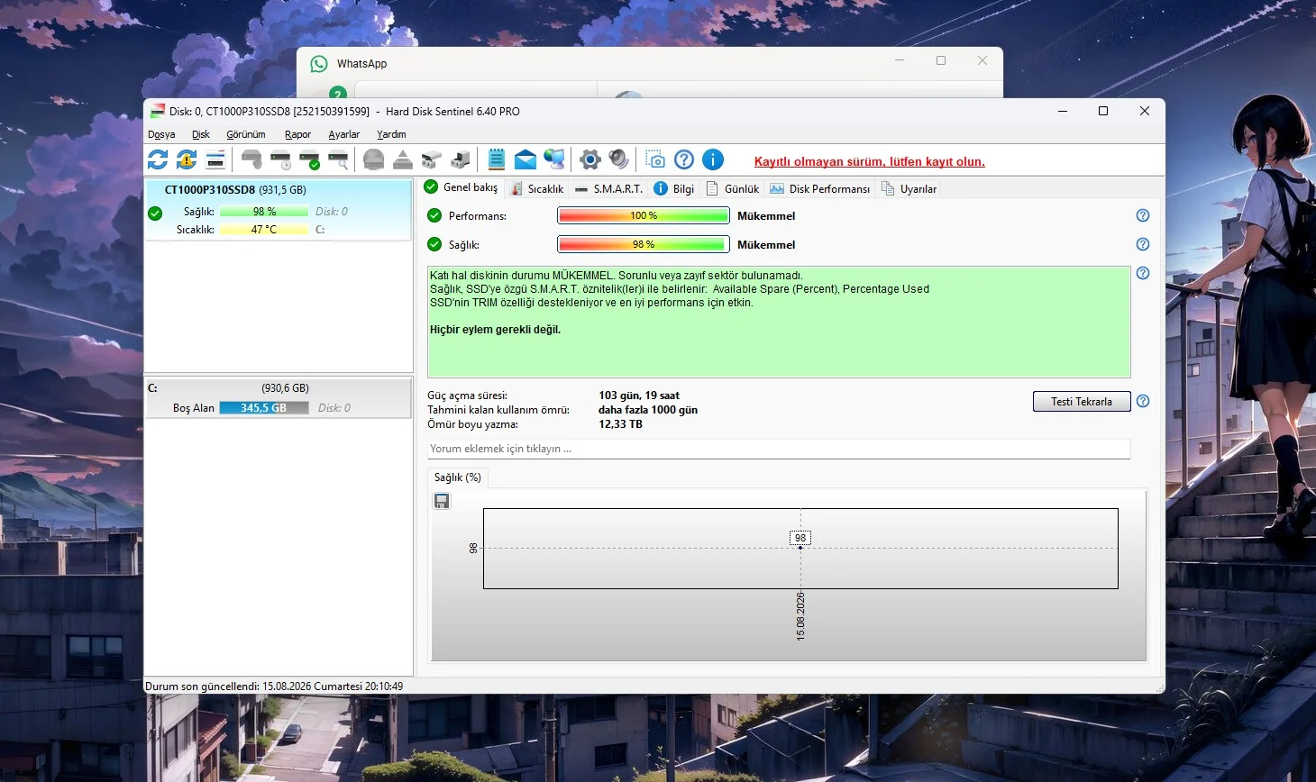
Task: Click the refresh icon with yellow warning sign
Action: tap(187, 159)
